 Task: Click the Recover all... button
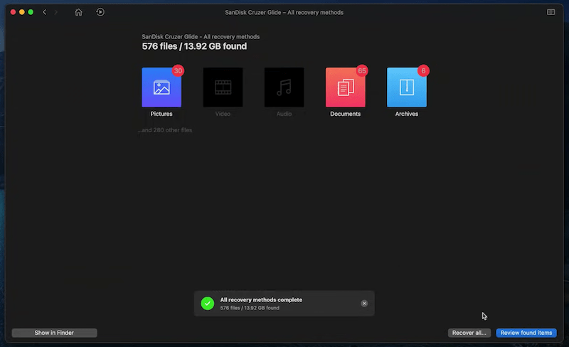pyautogui.click(x=470, y=333)
